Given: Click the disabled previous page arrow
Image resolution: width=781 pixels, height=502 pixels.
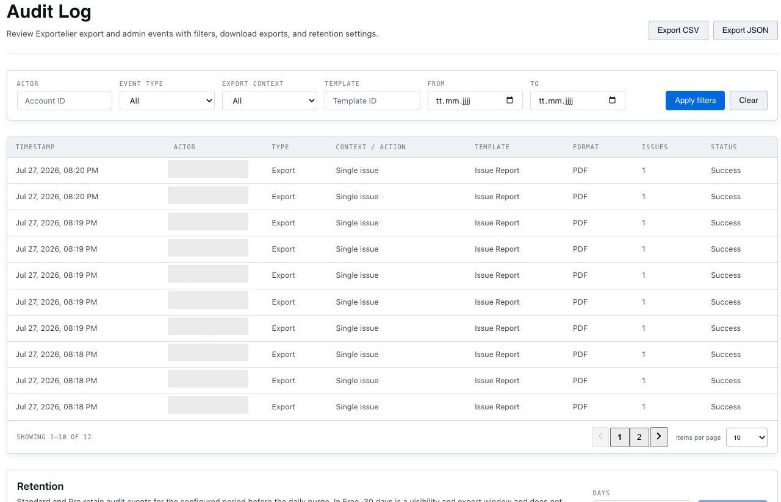Looking at the screenshot, I should click(x=600, y=437).
